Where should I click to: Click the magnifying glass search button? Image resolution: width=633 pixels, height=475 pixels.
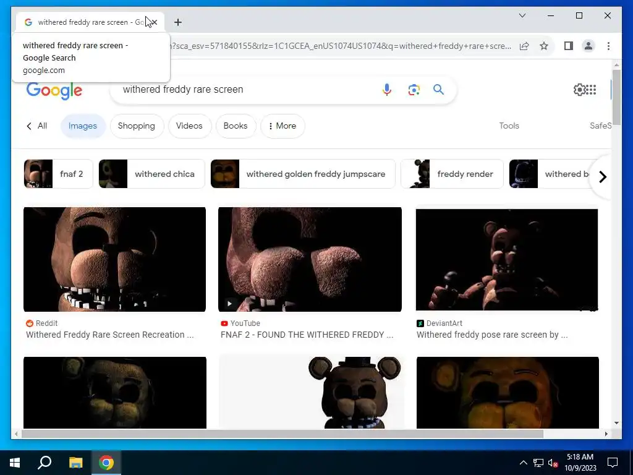438,89
